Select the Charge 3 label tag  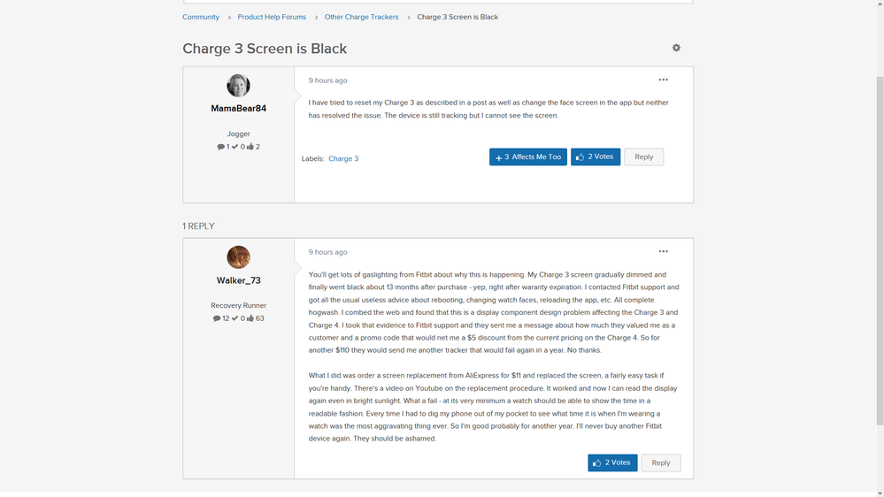pos(343,159)
